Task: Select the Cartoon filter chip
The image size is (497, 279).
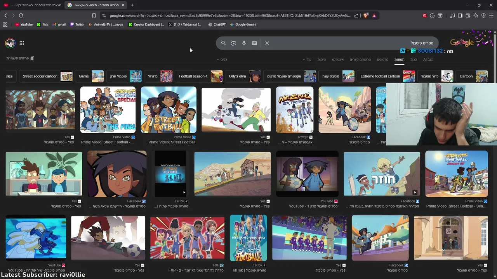Action: click(x=472, y=76)
